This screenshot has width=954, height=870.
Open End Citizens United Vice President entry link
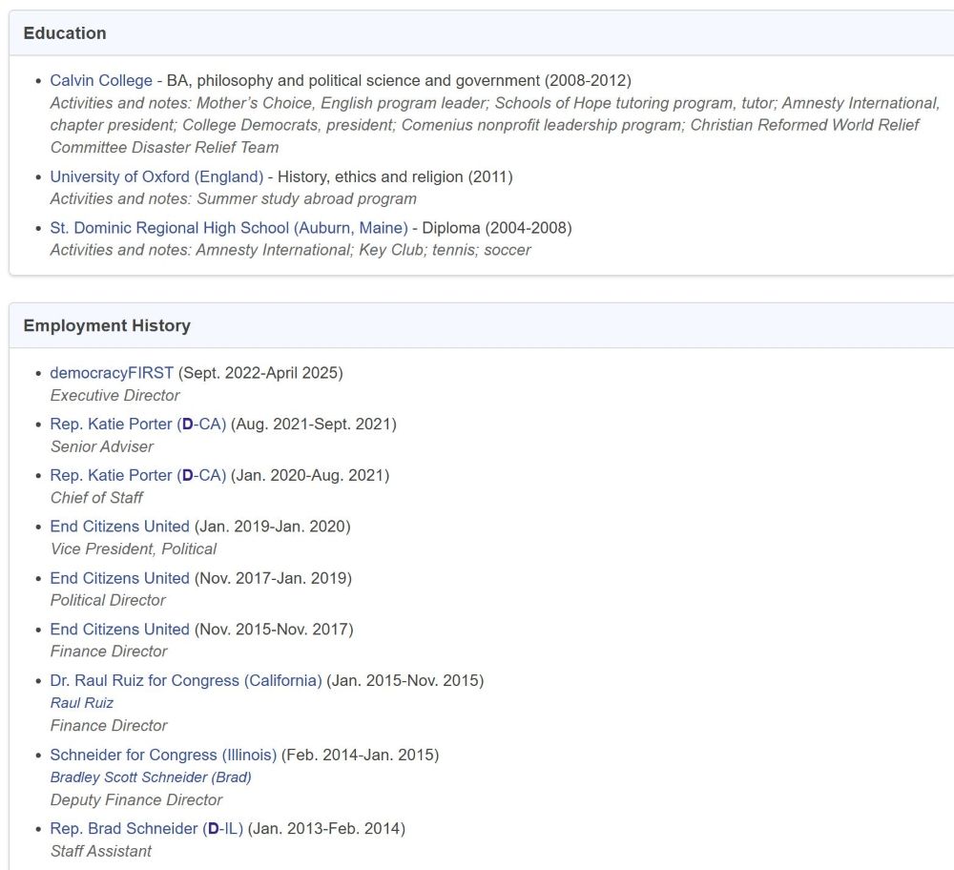click(120, 526)
